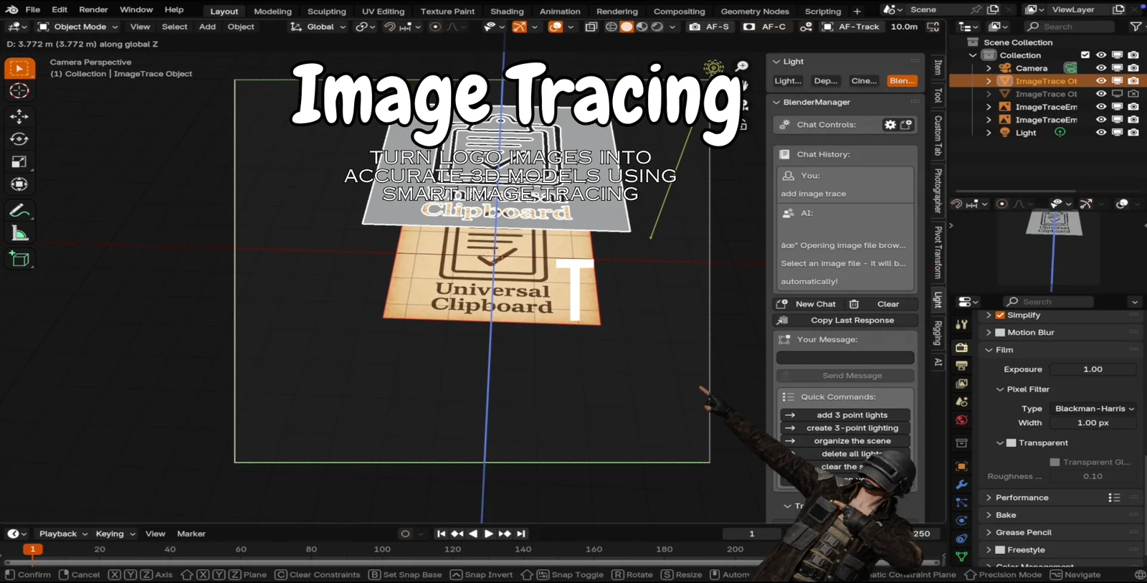
Task: Enable the Freestyle checkbox
Action: click(x=1001, y=550)
